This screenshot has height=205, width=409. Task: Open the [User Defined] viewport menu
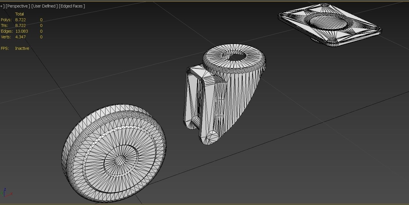[x=44, y=6]
